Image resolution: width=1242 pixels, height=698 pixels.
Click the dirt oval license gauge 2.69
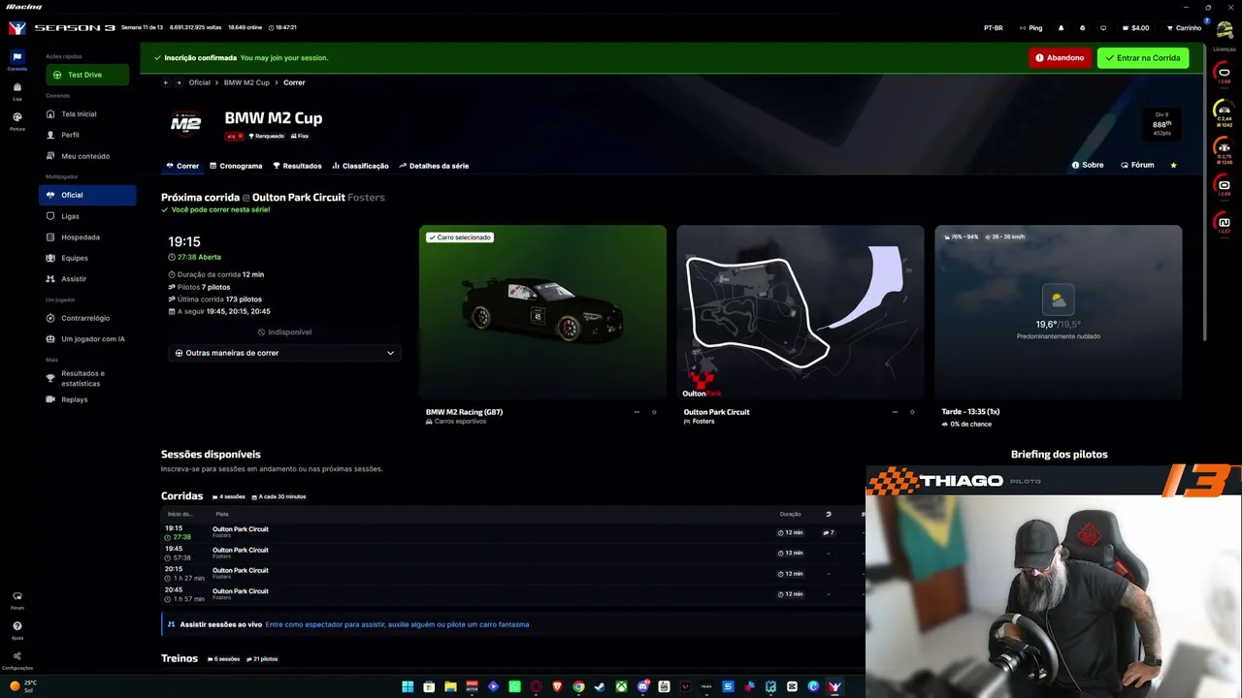coord(1224,186)
